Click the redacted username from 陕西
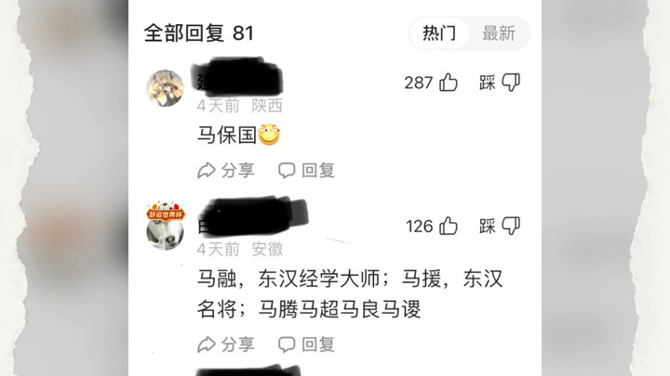The width and height of the screenshot is (670, 376). click(x=237, y=78)
